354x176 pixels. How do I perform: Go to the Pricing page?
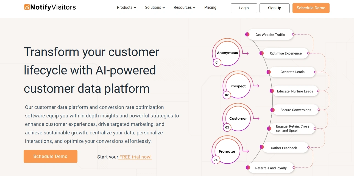210,8
